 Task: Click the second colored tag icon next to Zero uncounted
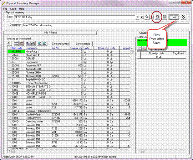point(45,44)
